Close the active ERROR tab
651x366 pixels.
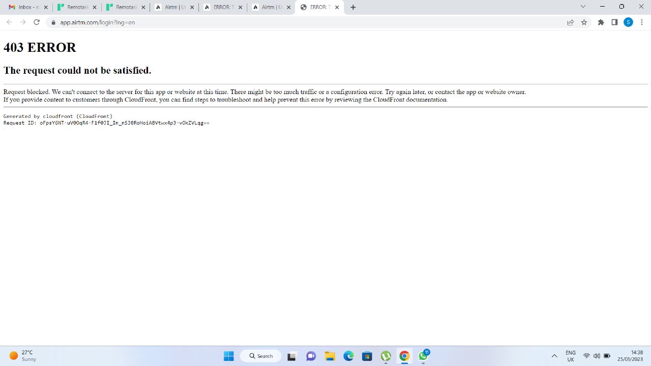click(x=337, y=8)
